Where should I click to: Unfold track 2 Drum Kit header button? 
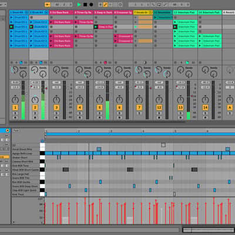[46, 12]
